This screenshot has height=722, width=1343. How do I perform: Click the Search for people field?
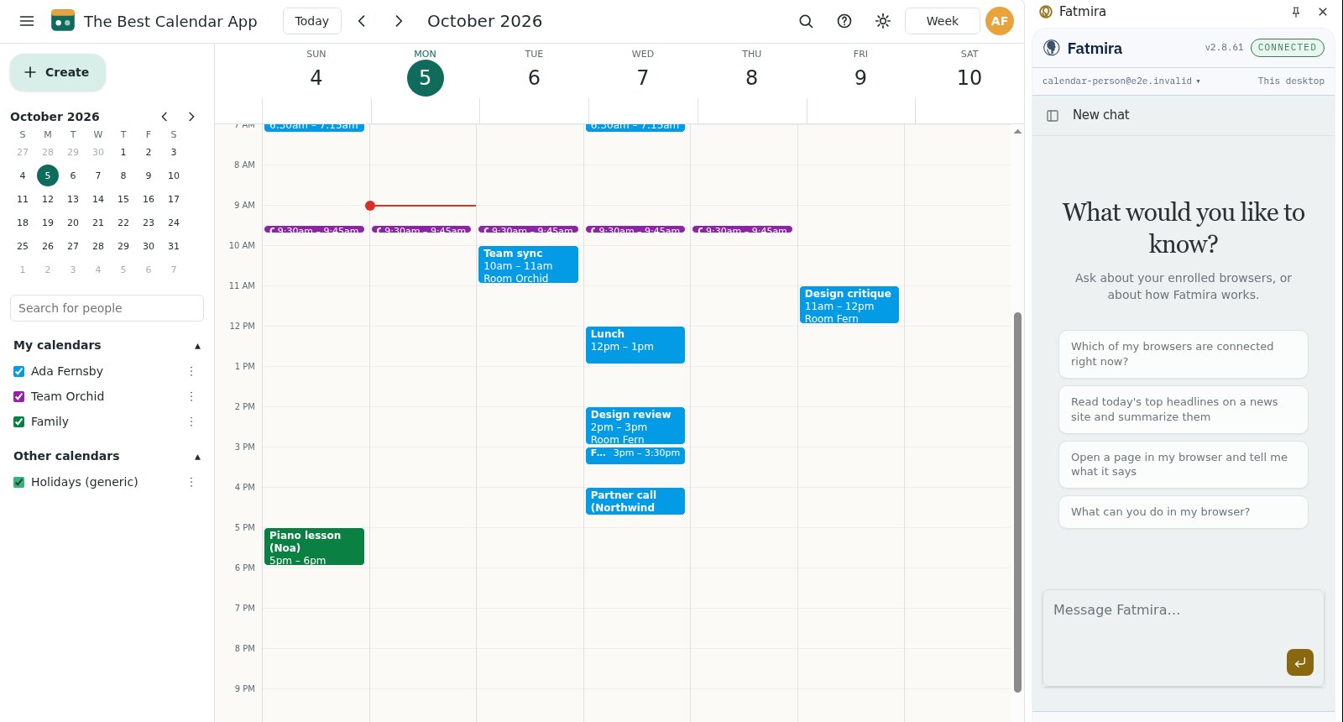tap(107, 308)
